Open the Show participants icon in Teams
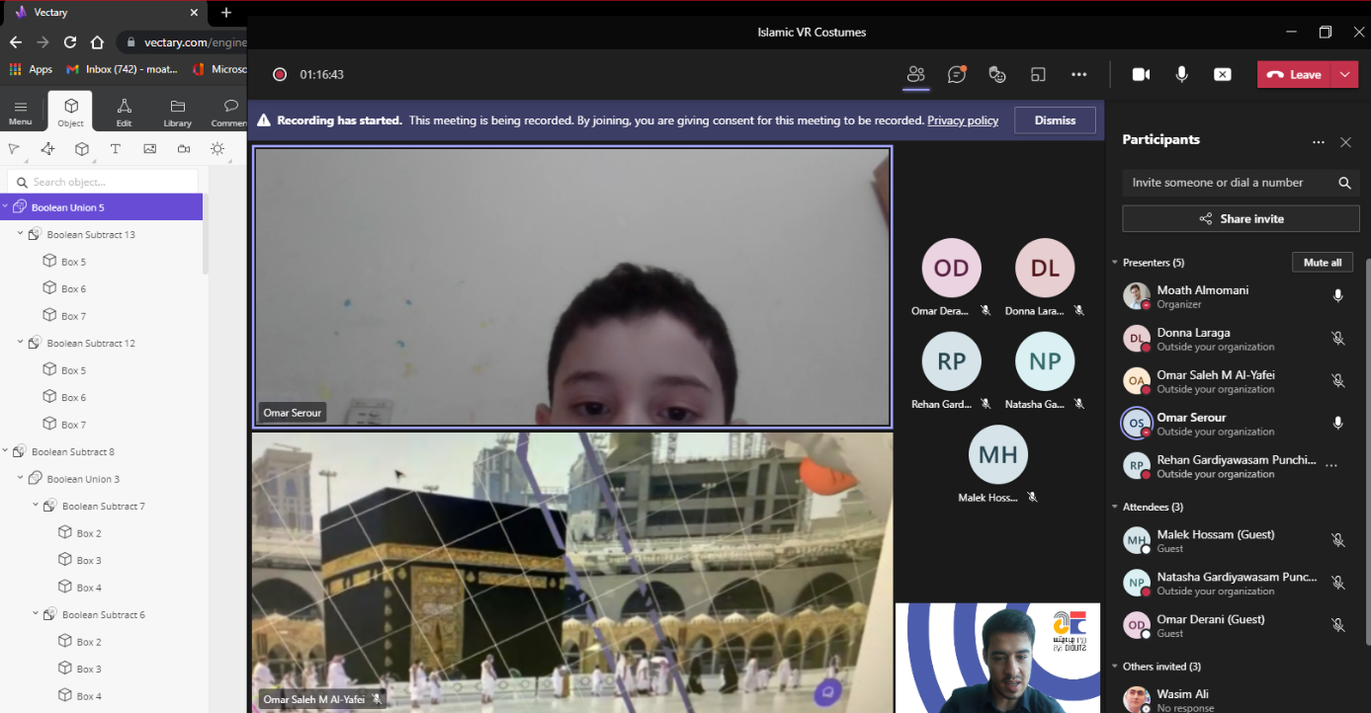The width and height of the screenshot is (1371, 713). point(915,74)
